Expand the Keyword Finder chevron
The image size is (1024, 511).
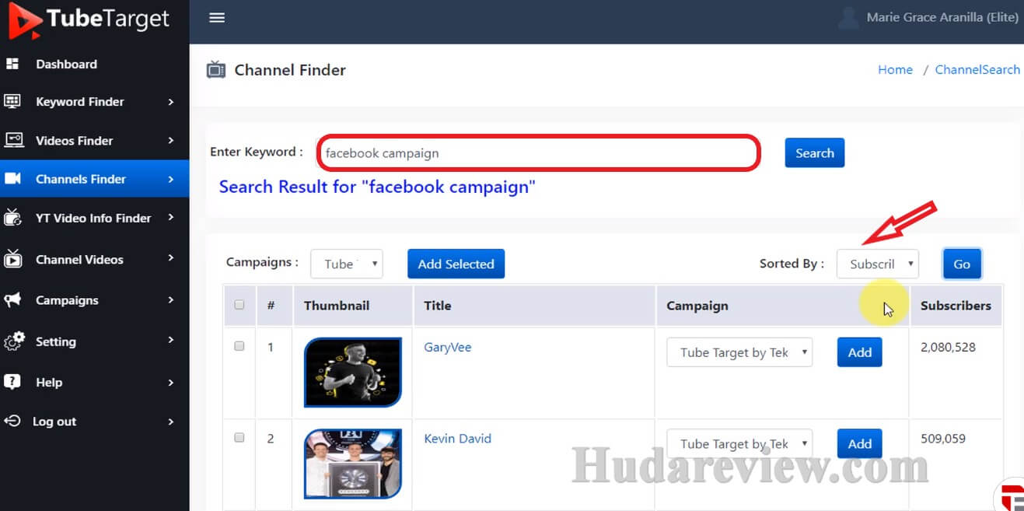(171, 102)
